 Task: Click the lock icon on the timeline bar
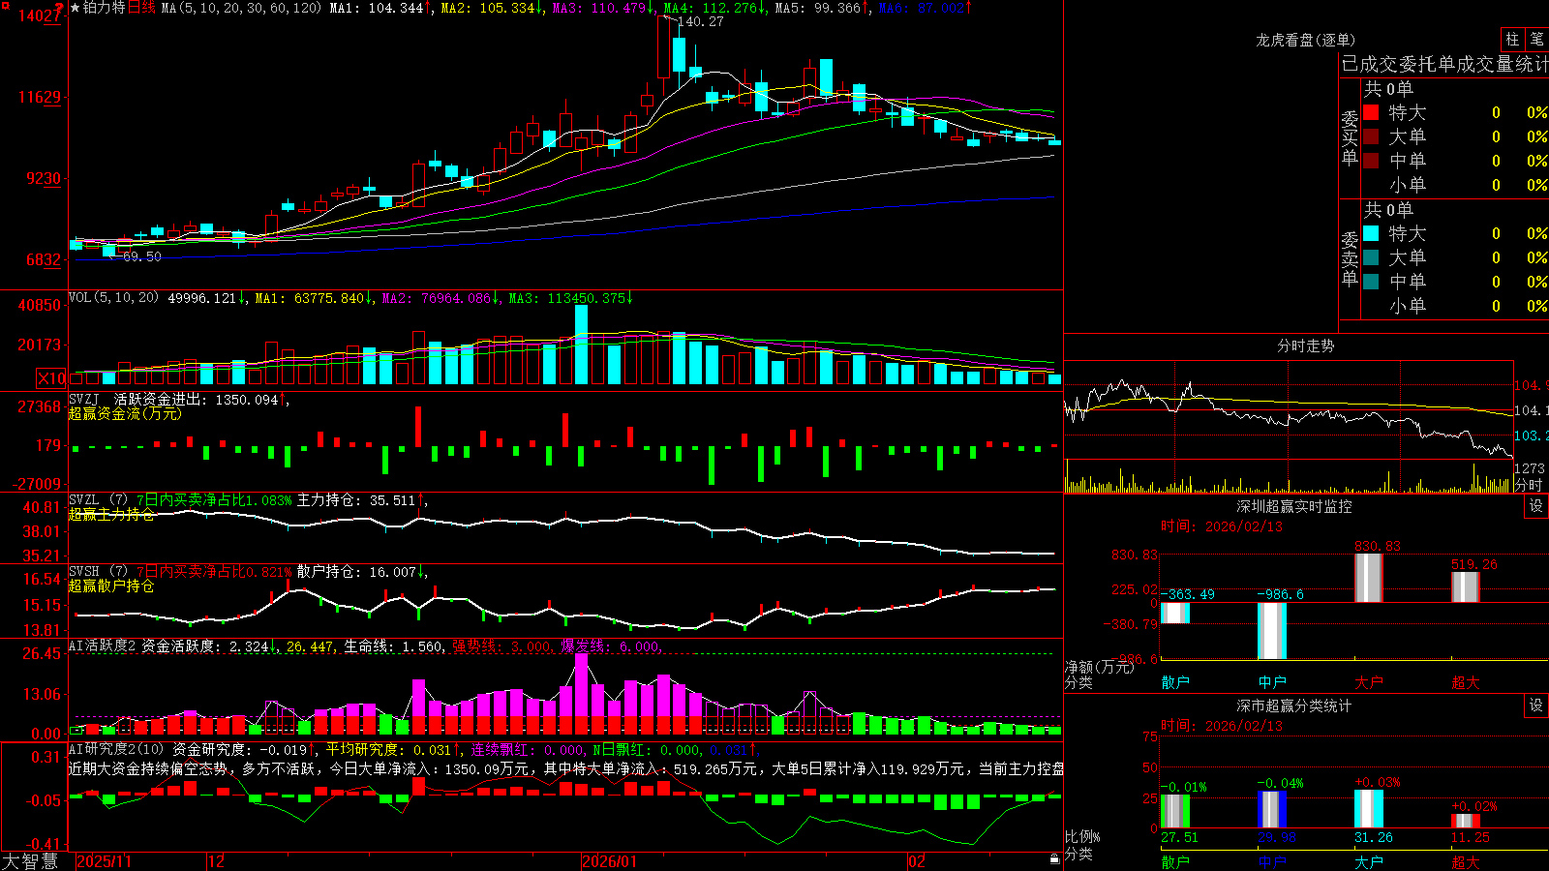(x=1054, y=859)
